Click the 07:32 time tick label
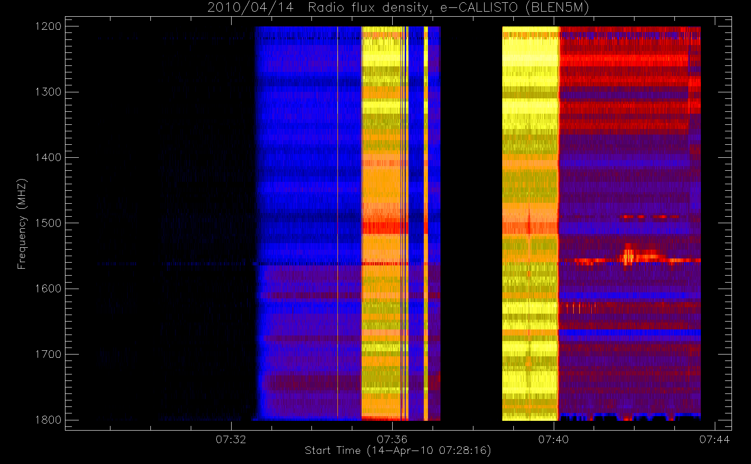This screenshot has width=751, height=464. 231,439
